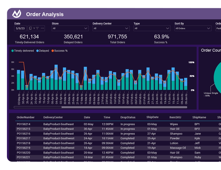Sort by OrderNumber column header
Image resolution: width=221 pixels, height=170 pixels.
[25, 117]
